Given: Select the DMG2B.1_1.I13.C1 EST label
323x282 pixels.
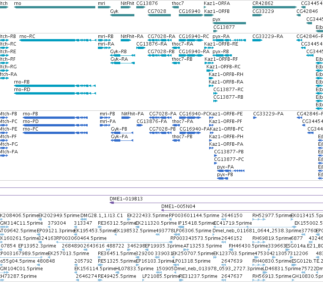Looking at the screenshot, I should (x=102, y=216).
